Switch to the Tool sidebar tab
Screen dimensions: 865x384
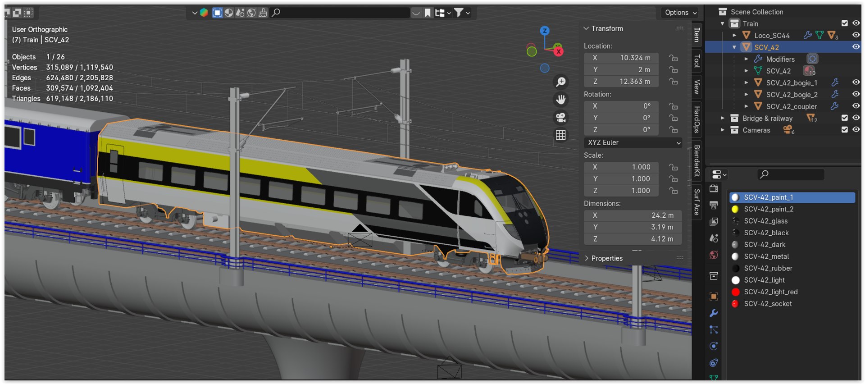coord(697,61)
